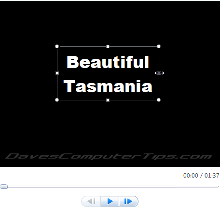Viewport: 220px width, 207px height.
Task: Click the top-left corner handle of text box
Action: click(x=57, y=46)
